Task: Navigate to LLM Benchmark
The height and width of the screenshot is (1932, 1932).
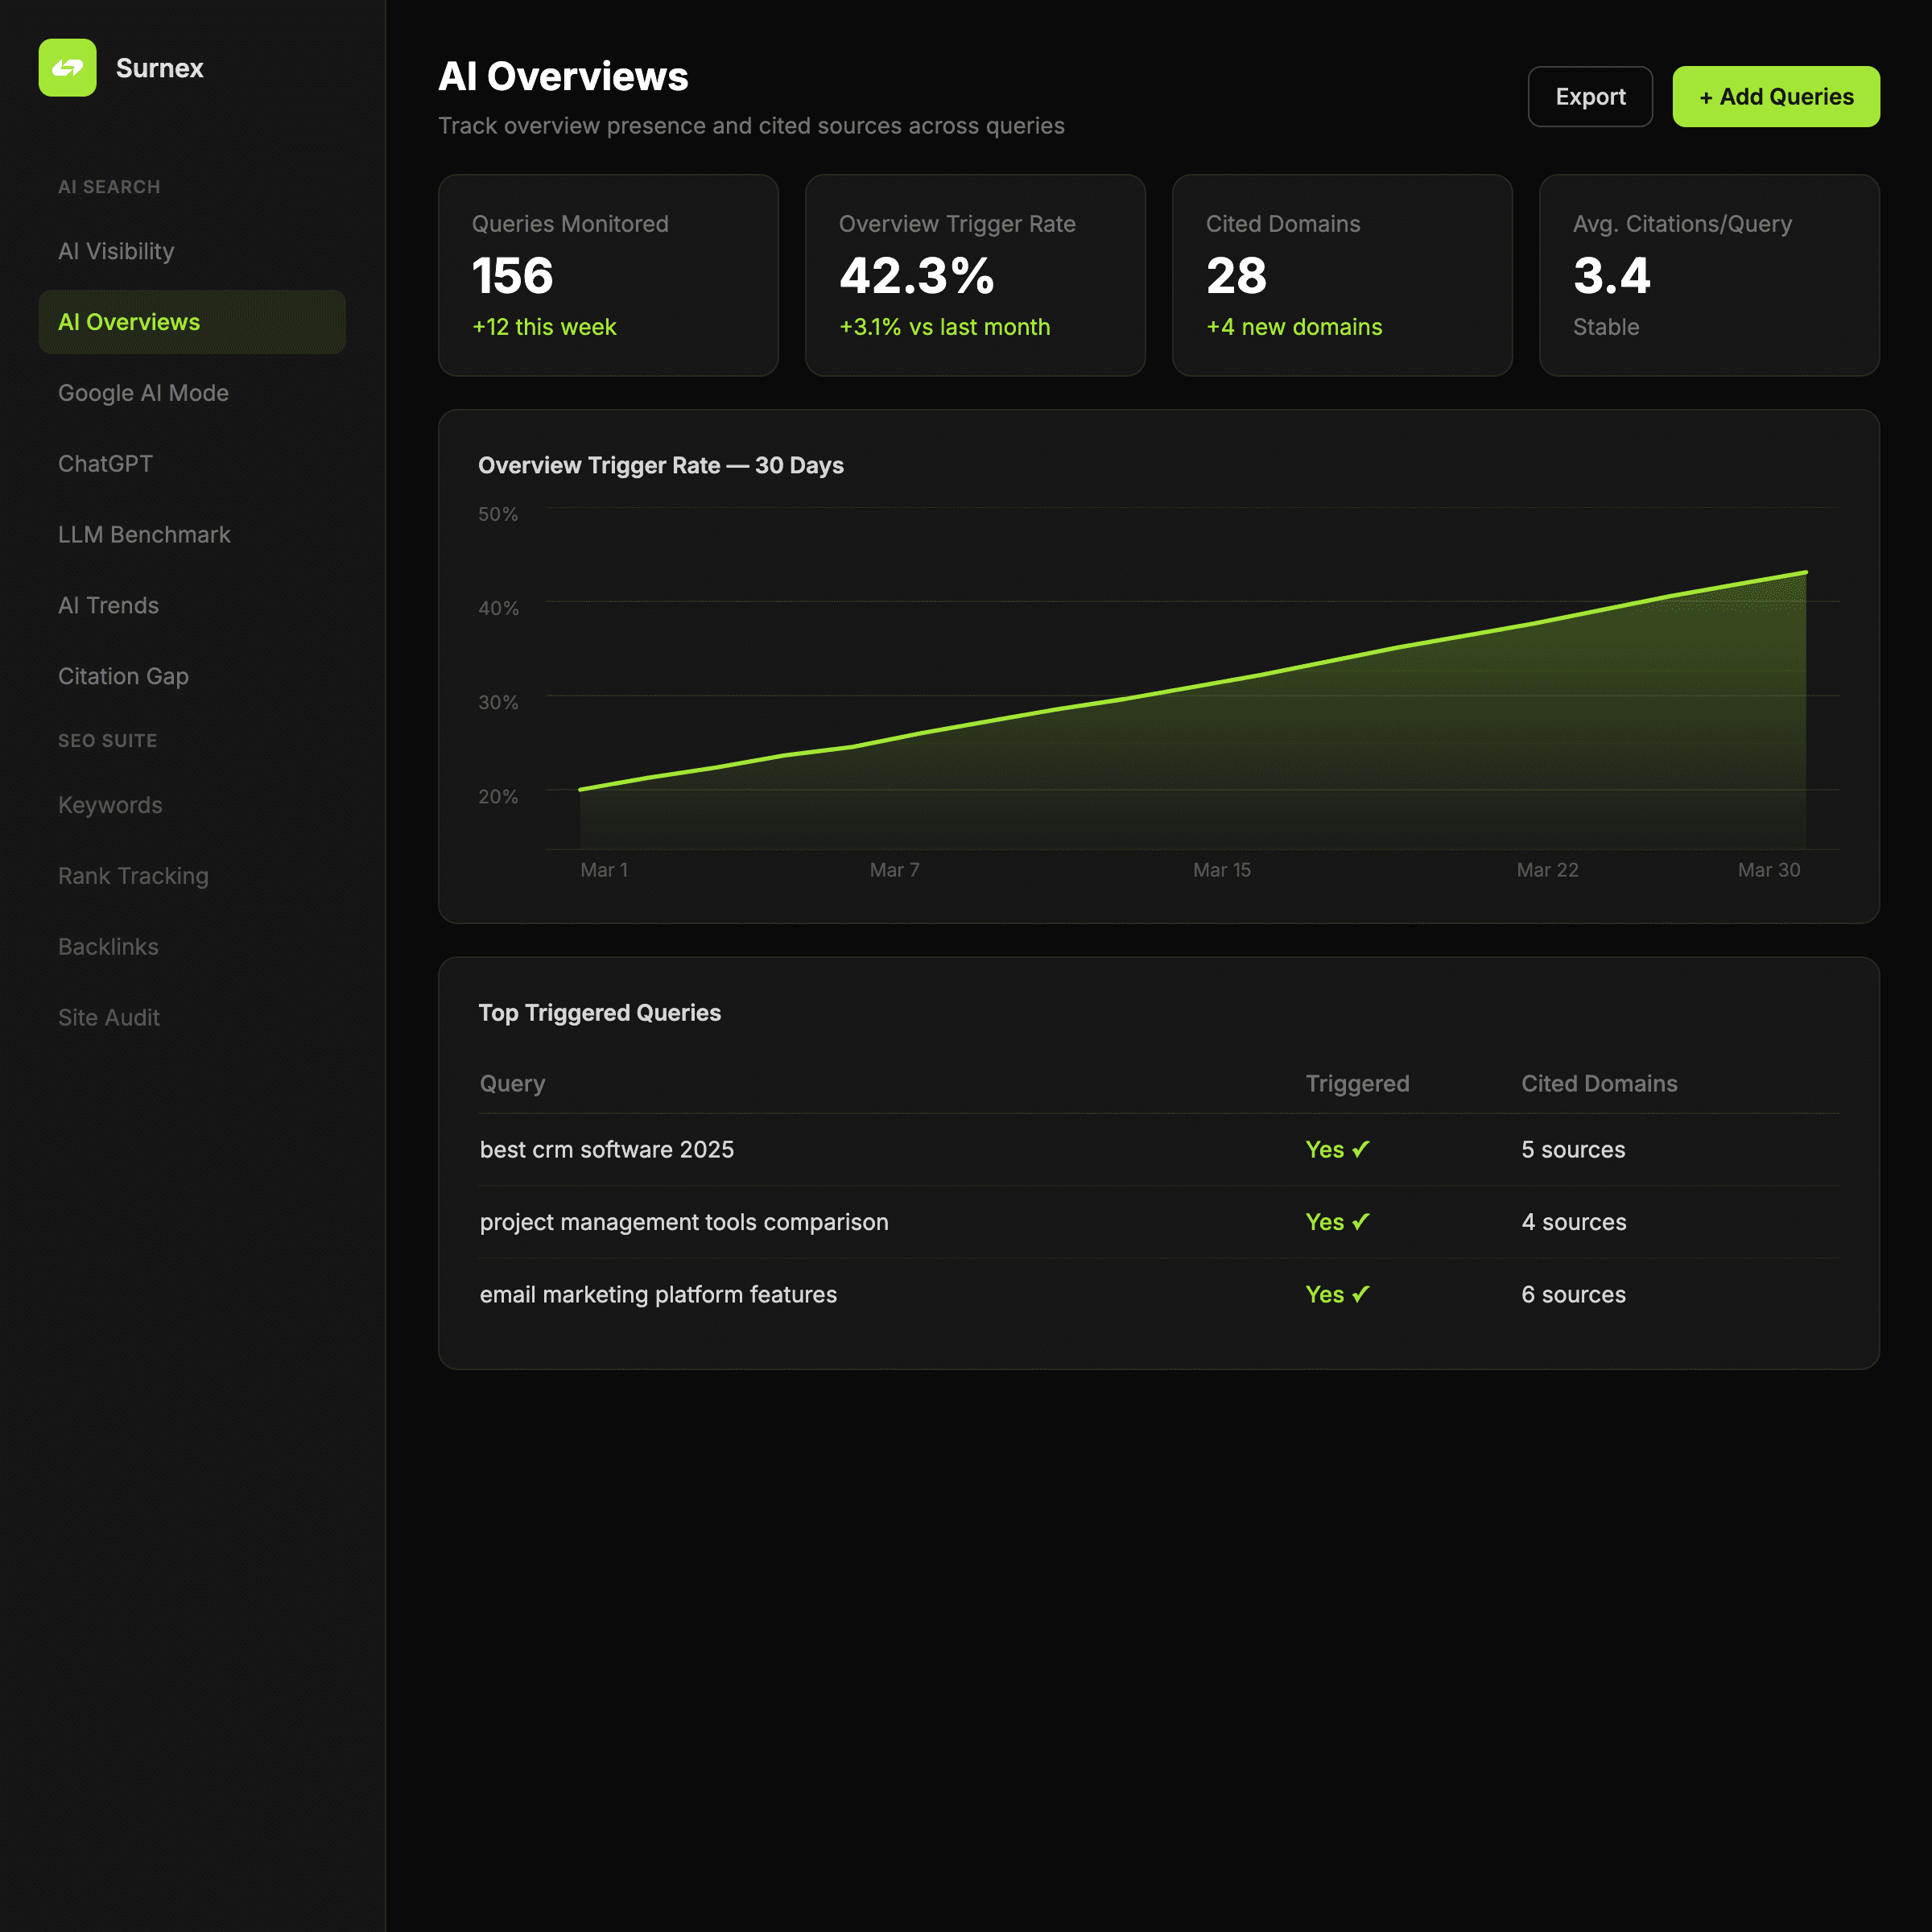Action: (144, 535)
